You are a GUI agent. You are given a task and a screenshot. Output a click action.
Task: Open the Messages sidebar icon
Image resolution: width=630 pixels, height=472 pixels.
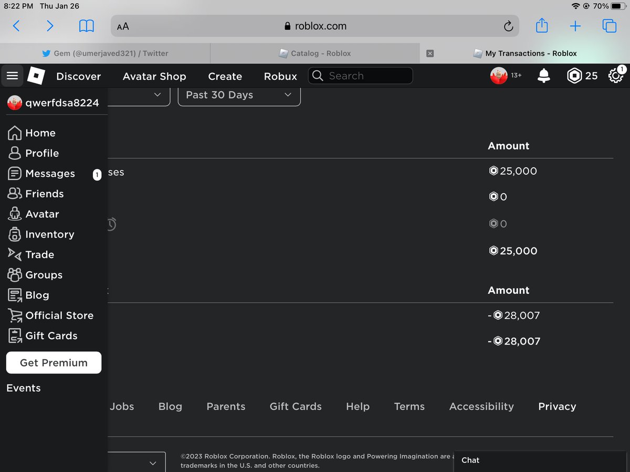click(15, 174)
